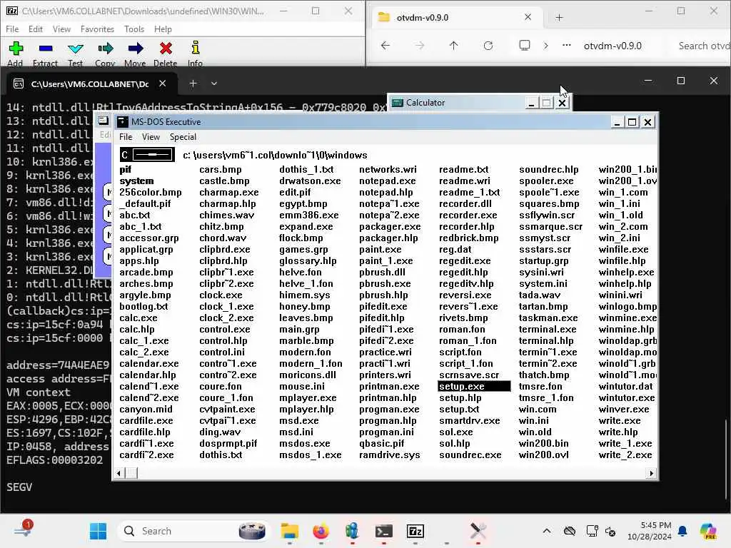Open the breadcrumb ellipsis in Explorer address bar
The image size is (731, 548).
(x=566, y=46)
